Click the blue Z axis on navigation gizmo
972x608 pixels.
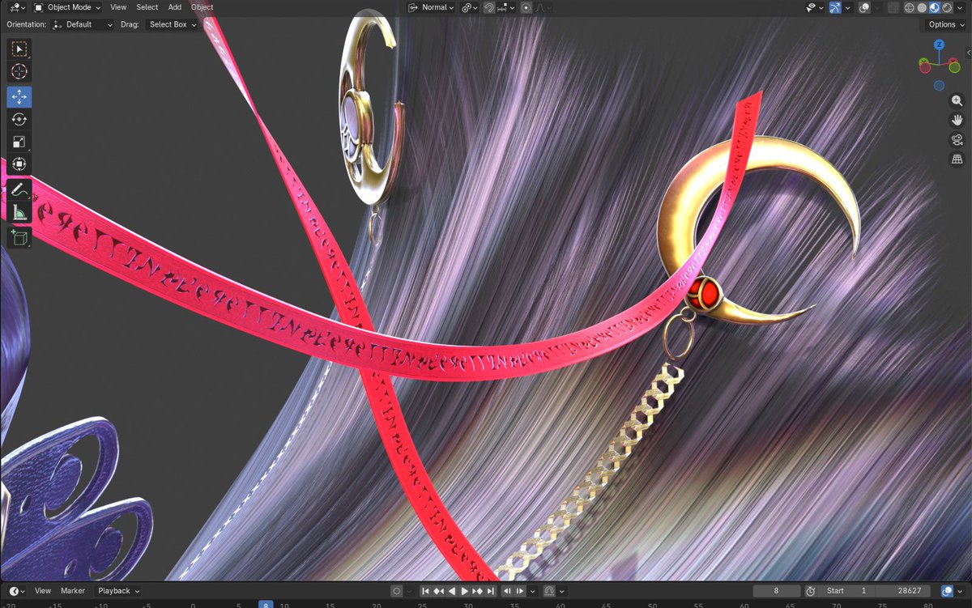tap(940, 45)
